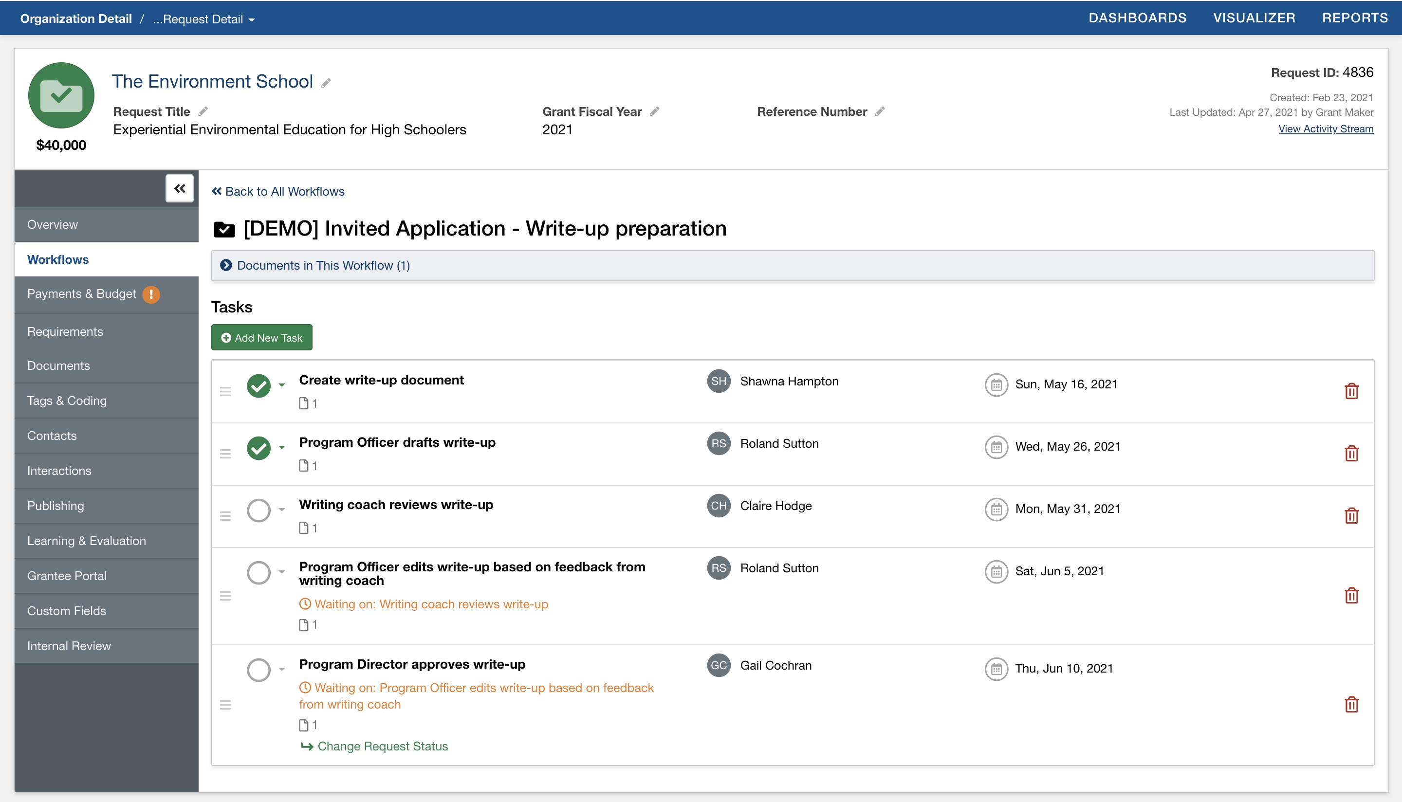Click the green checkmark icon on 'Program Officer drafts write-up'
Screen dimensions: 1402x802
259,447
